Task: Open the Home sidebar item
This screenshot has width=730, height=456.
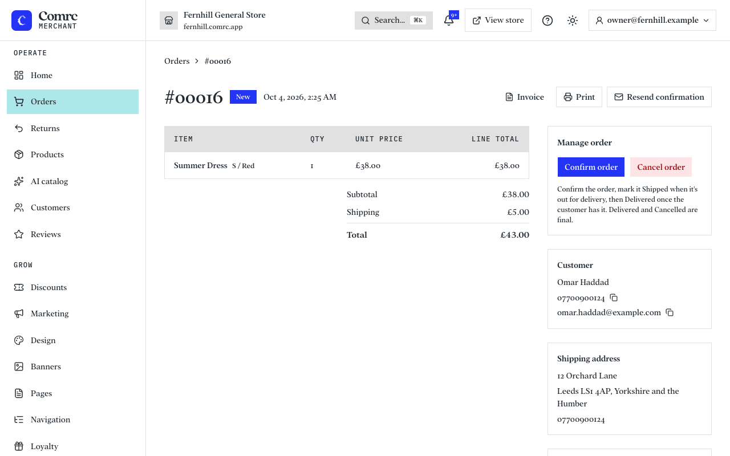Action: click(x=72, y=75)
